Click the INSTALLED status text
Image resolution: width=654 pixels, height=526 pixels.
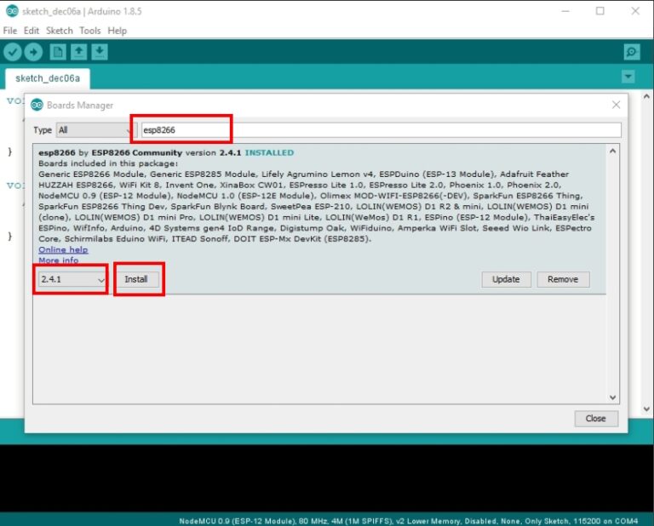269,152
